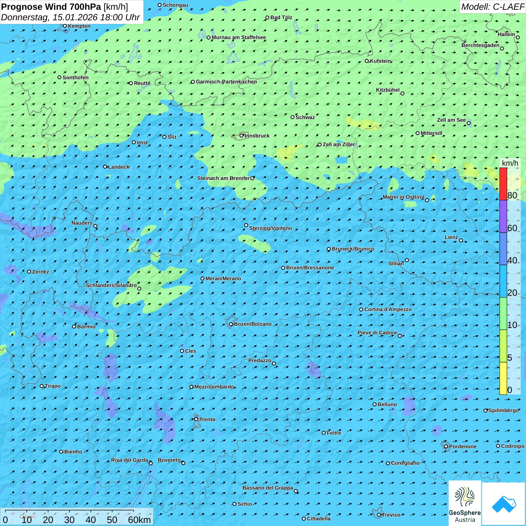Click the forecast date 'Donnerstag, 15.01.2026 18:00 Uhr'

[70, 17]
